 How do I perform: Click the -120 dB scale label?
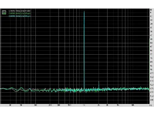[152, 85]
